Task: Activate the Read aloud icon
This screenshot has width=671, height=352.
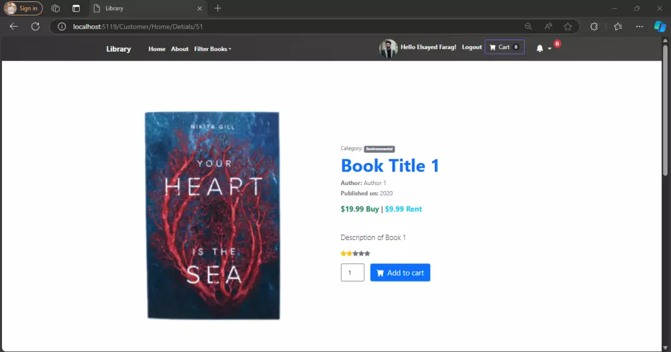Action: (548, 27)
